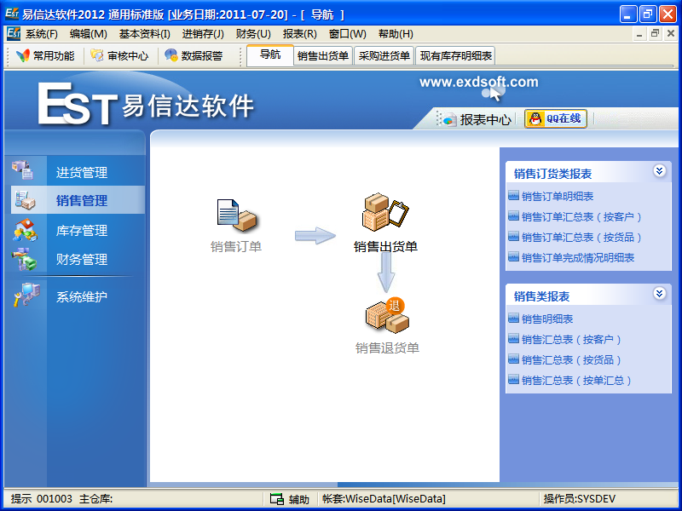682x511 pixels.
Task: Switch to the 现有库存明细表 tab
Action: pos(456,56)
